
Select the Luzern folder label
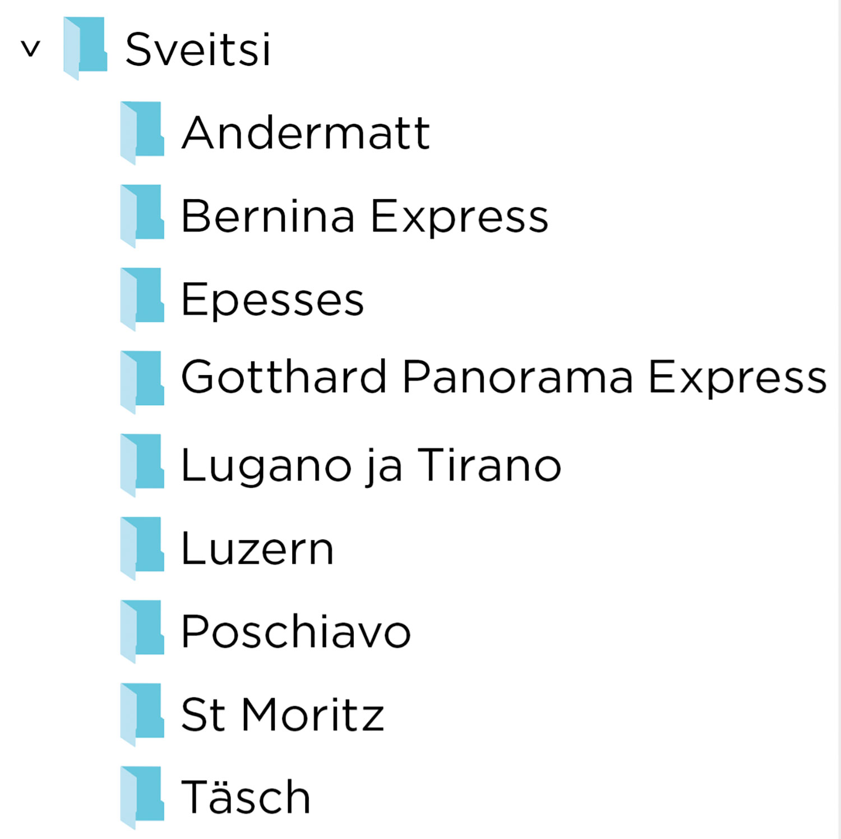click(x=257, y=548)
